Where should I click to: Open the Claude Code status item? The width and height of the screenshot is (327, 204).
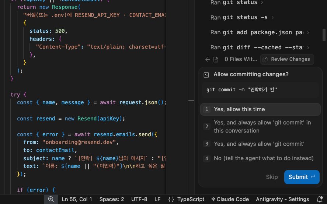[230, 199]
